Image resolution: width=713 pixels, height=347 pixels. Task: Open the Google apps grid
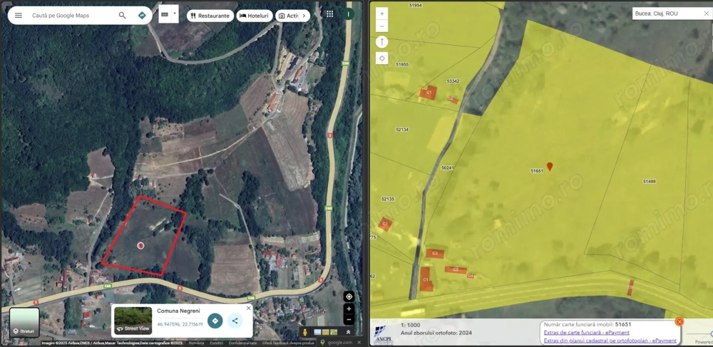click(x=329, y=14)
